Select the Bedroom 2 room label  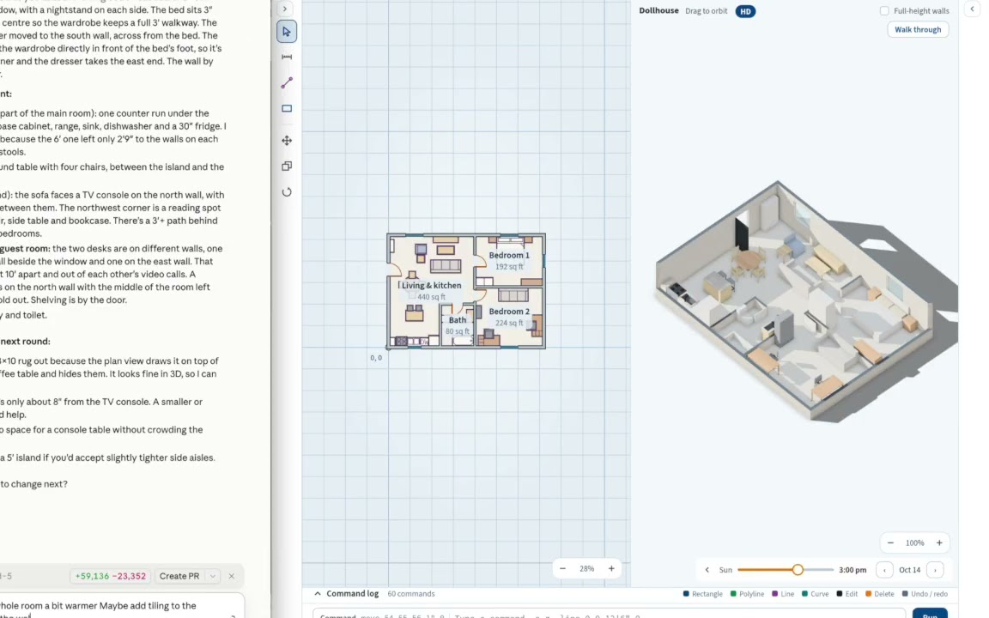[509, 312]
